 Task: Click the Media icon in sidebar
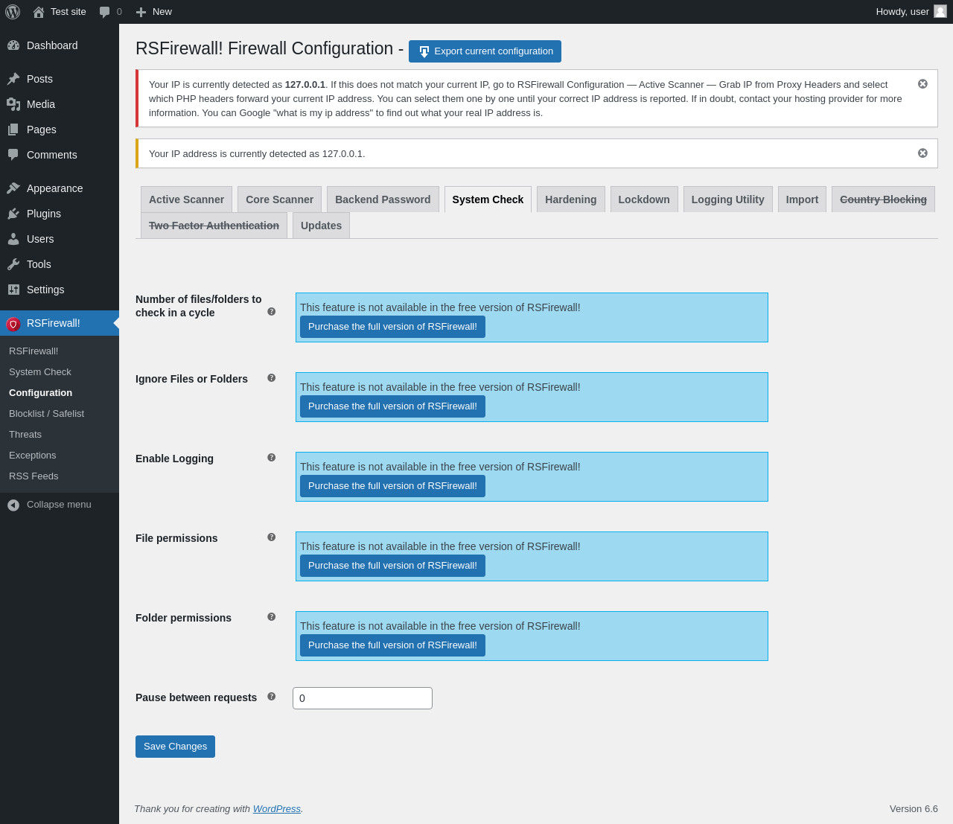tap(13, 104)
